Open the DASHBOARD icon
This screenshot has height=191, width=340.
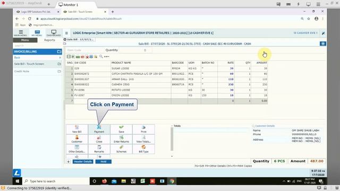click(54, 33)
